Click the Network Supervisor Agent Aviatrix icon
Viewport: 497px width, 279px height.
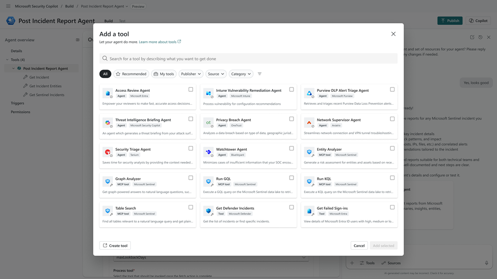click(309, 123)
